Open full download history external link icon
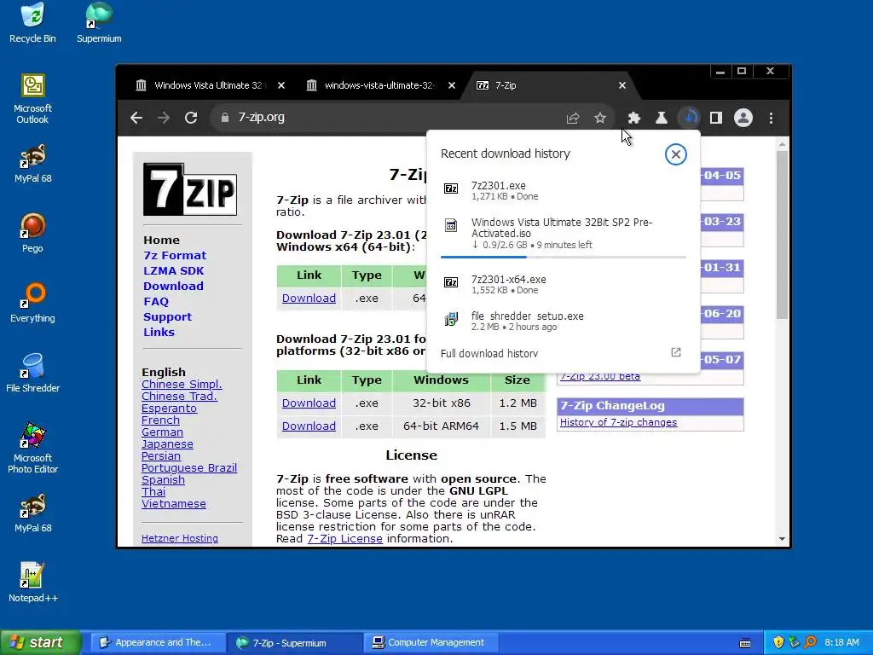 pos(675,352)
